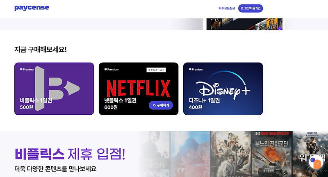Open the 자주묻는질문 FAQ link
This screenshot has height=177, width=328.
pyautogui.click(x=227, y=8)
